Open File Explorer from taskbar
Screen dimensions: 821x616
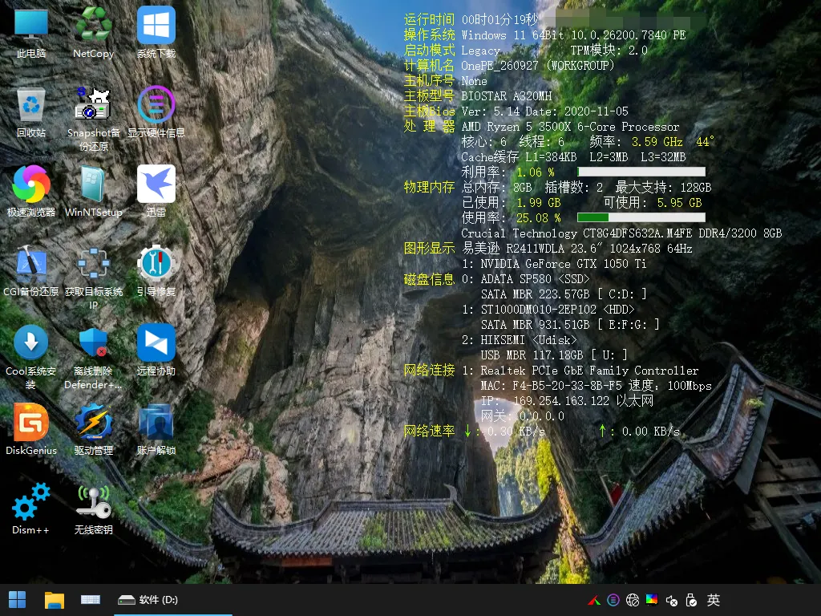54,600
